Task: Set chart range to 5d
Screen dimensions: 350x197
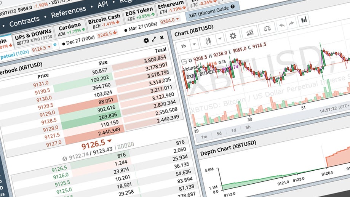Action: point(219,134)
